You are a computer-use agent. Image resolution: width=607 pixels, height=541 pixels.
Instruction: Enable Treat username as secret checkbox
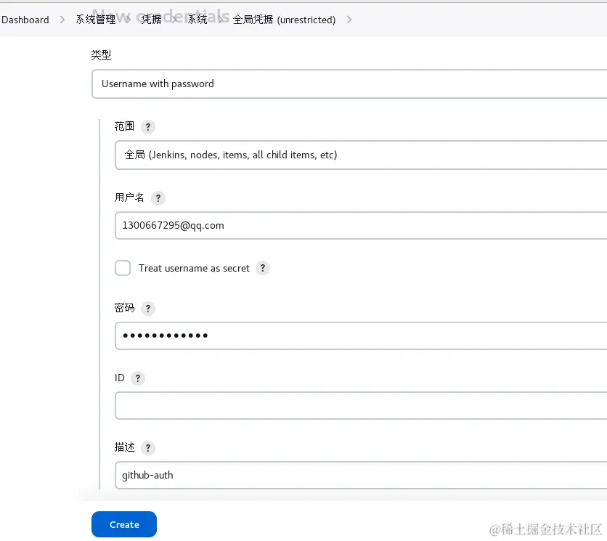(123, 268)
